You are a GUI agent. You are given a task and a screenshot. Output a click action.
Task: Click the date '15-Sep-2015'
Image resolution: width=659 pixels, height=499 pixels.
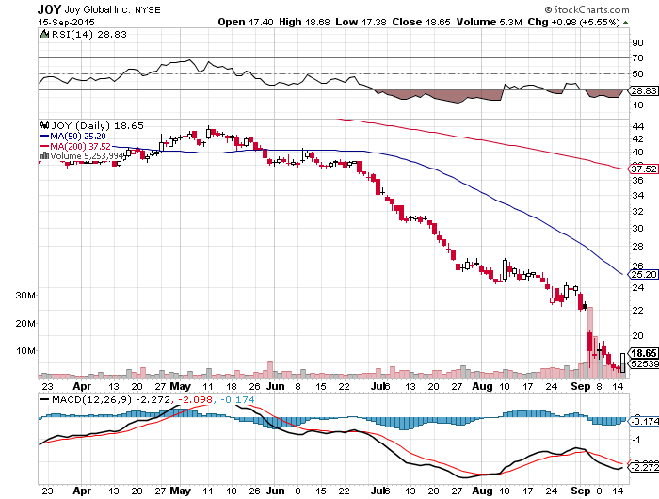point(67,23)
